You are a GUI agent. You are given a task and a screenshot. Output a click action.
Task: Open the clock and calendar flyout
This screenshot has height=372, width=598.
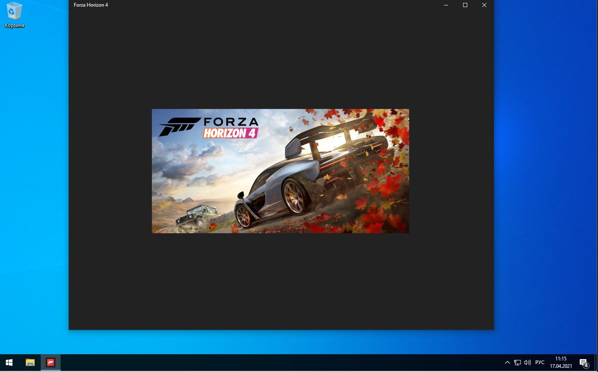[561, 362]
